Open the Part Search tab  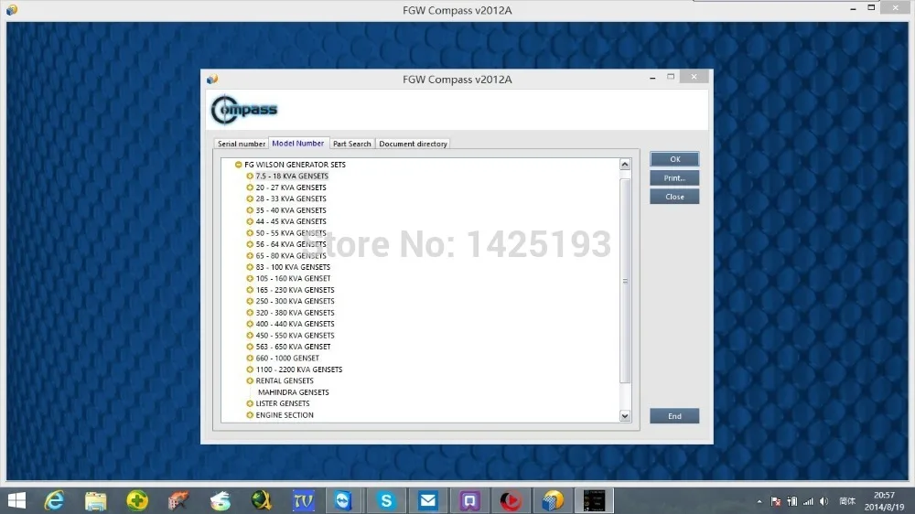[352, 144]
